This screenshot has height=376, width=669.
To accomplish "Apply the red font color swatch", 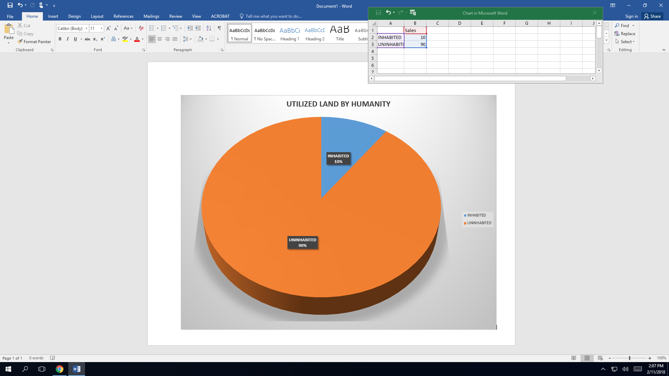I will point(137,39).
